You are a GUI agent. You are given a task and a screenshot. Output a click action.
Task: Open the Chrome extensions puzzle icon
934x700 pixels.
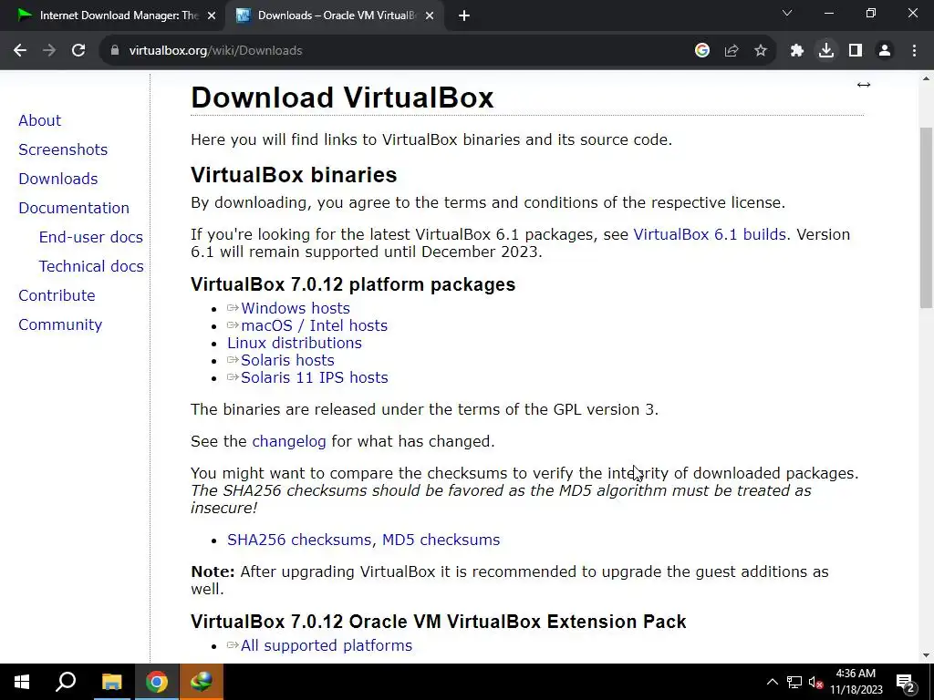coord(797,51)
